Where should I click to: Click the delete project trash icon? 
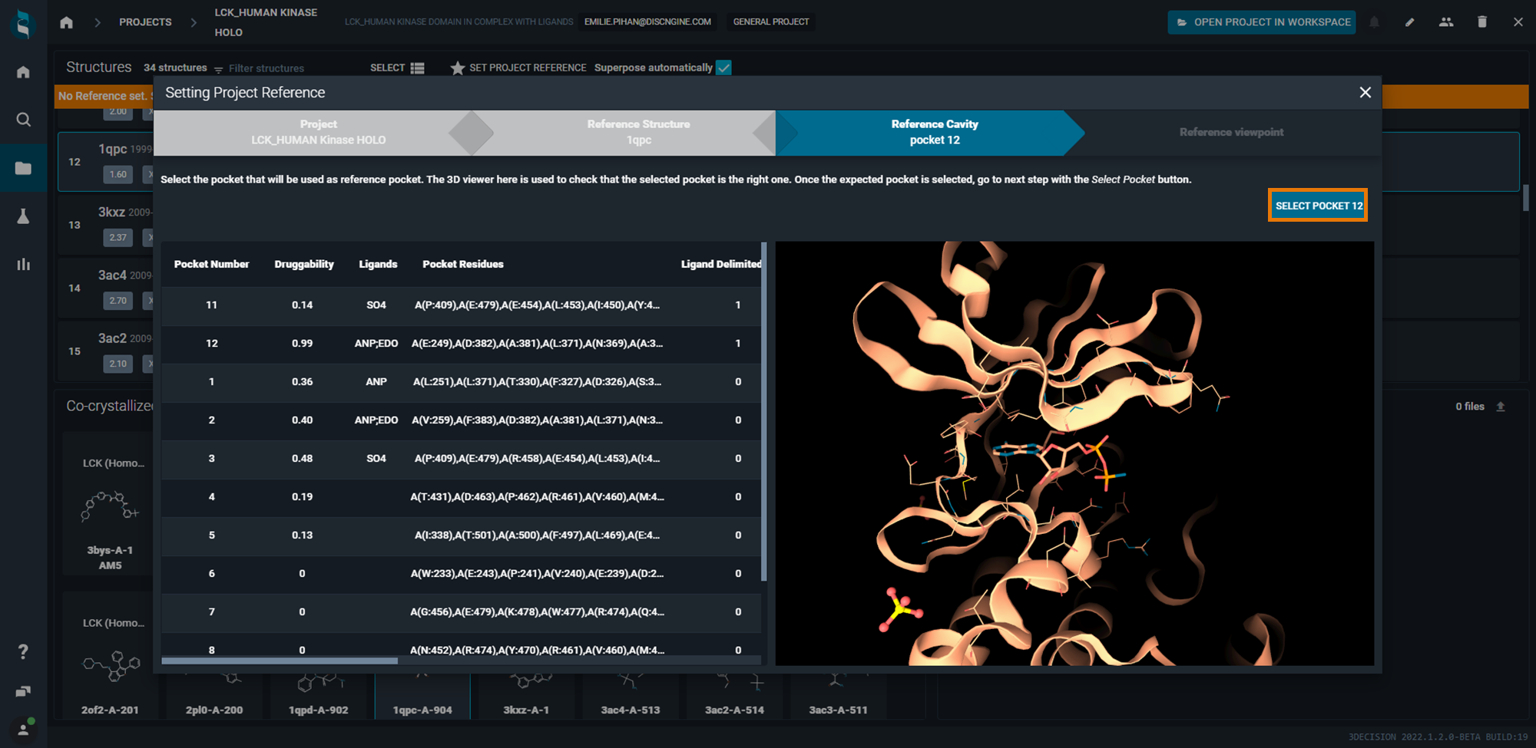(x=1482, y=22)
